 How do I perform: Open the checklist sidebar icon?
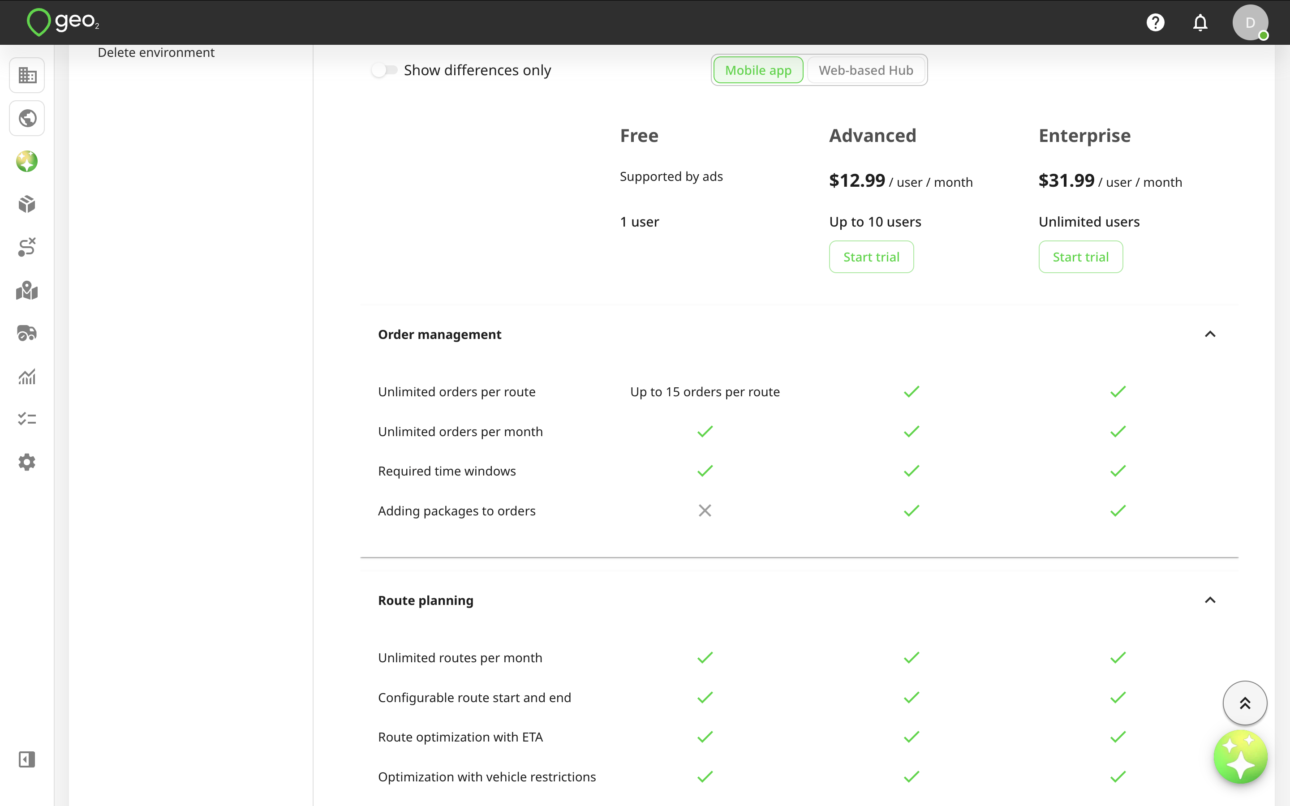tap(27, 419)
